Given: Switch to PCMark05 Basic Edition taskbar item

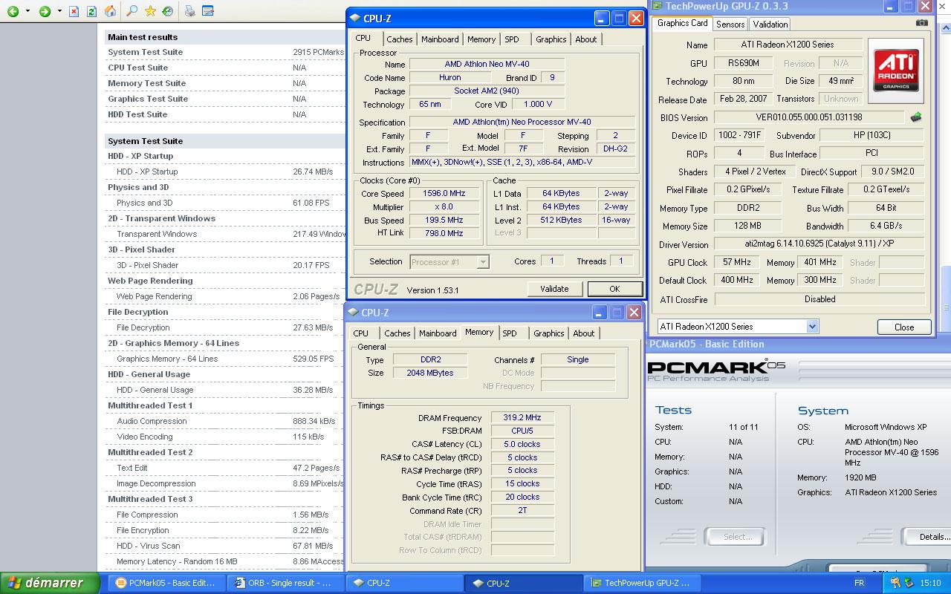Looking at the screenshot, I should pyautogui.click(x=166, y=583).
